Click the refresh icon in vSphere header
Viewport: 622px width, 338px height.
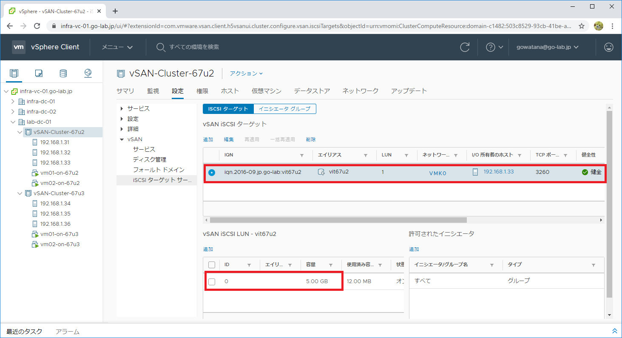(465, 47)
